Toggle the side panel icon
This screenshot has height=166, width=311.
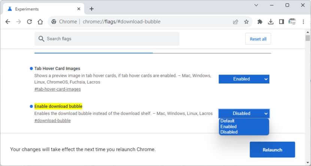[x=281, y=22]
